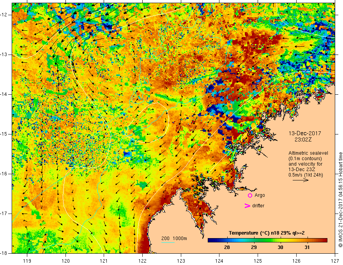Screen dimensions: 343x265
Task: Click the velocity scale reference arrow
Action: click(301, 180)
